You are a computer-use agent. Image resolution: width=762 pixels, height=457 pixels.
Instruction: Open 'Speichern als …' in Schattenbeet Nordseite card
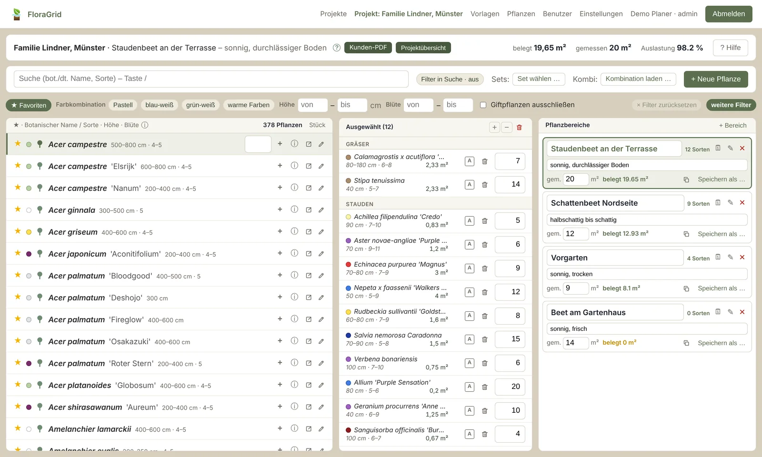721,234
